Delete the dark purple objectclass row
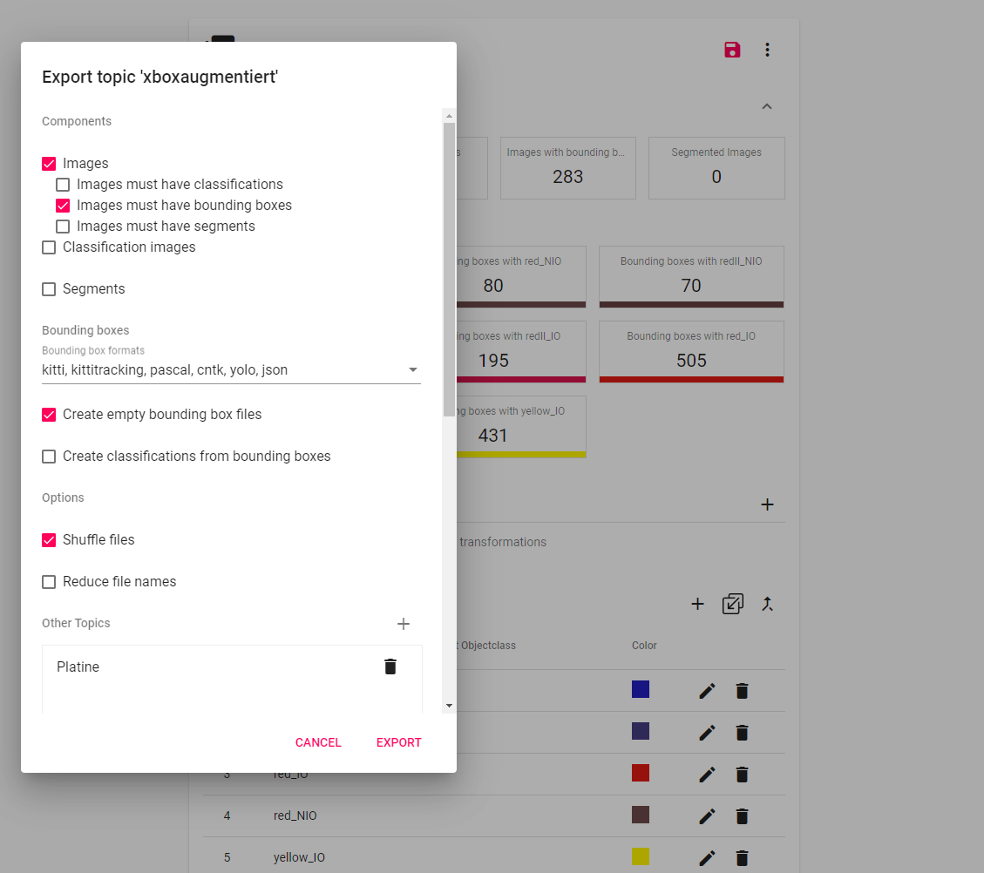This screenshot has width=984, height=873. tap(742, 733)
